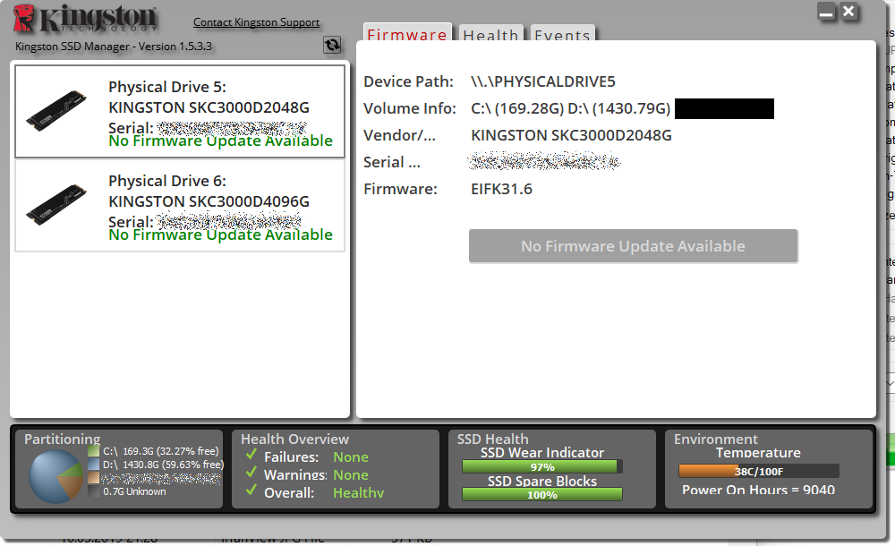Viewport: 895px width, 546px height.
Task: Click the Warnings None value
Action: (x=351, y=475)
